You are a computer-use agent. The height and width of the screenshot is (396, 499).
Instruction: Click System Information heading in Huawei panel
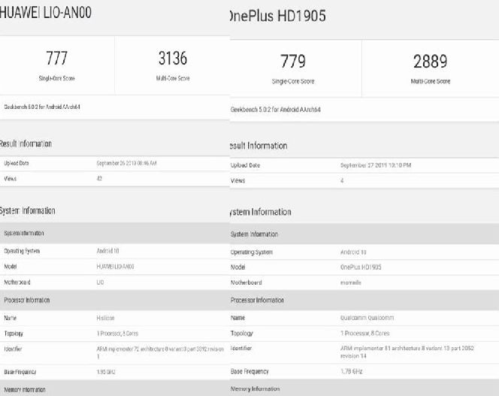click(27, 210)
